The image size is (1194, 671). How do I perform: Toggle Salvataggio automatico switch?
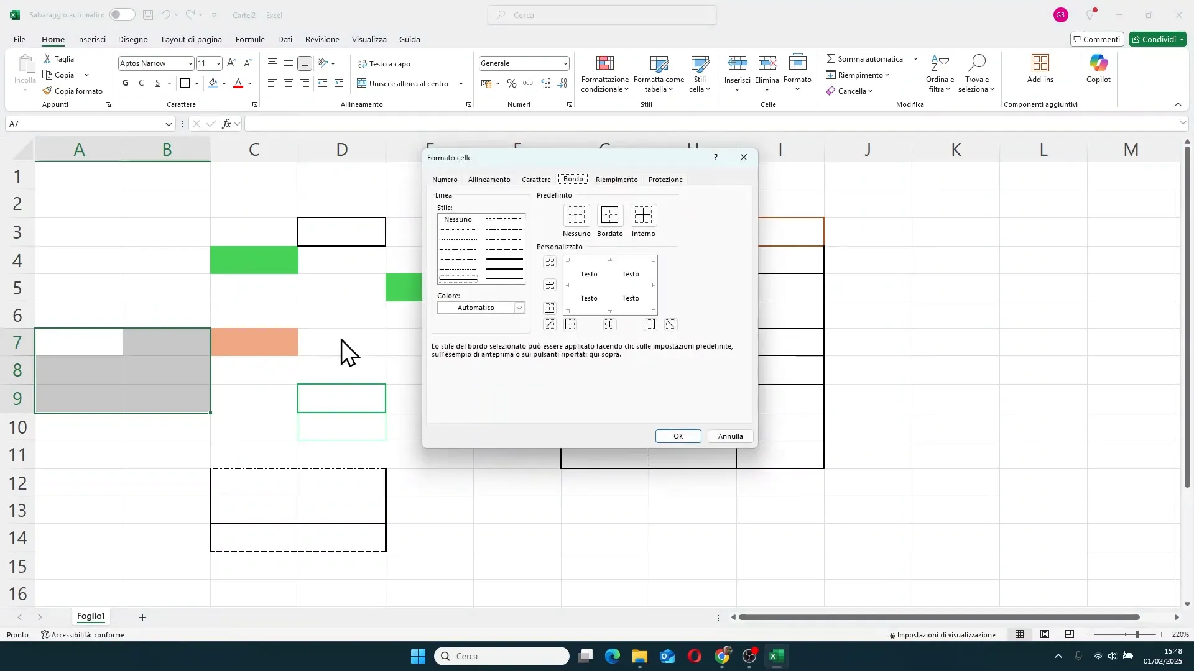tap(122, 14)
